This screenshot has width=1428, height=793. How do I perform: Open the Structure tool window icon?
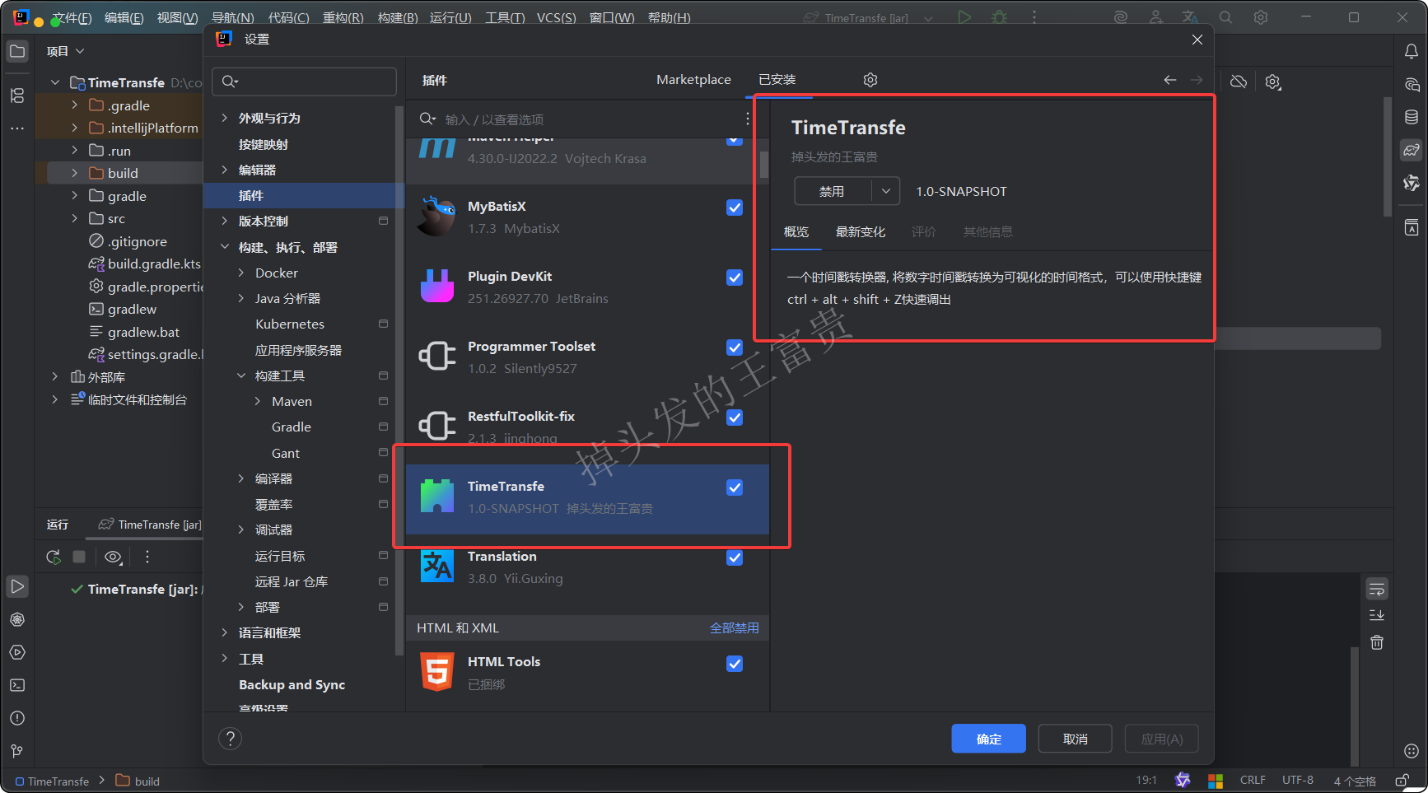pyautogui.click(x=17, y=96)
